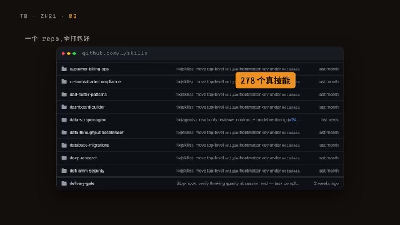Click folder icon beside customs-trade-compliance

64,82
